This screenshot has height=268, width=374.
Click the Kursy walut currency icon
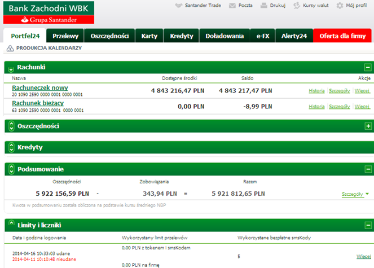(x=297, y=6)
